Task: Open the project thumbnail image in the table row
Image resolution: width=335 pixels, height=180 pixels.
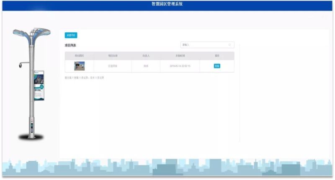Action: pyautogui.click(x=80, y=66)
